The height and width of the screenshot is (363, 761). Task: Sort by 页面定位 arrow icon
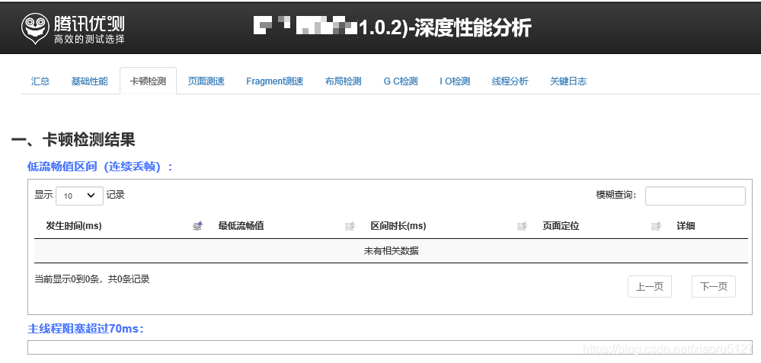[x=656, y=226]
